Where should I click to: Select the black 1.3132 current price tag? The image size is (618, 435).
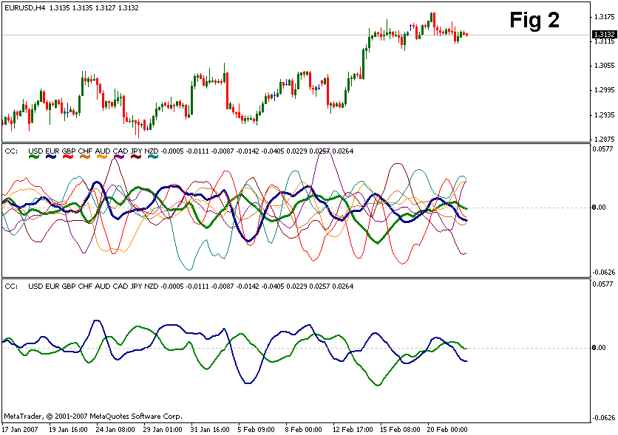[604, 35]
